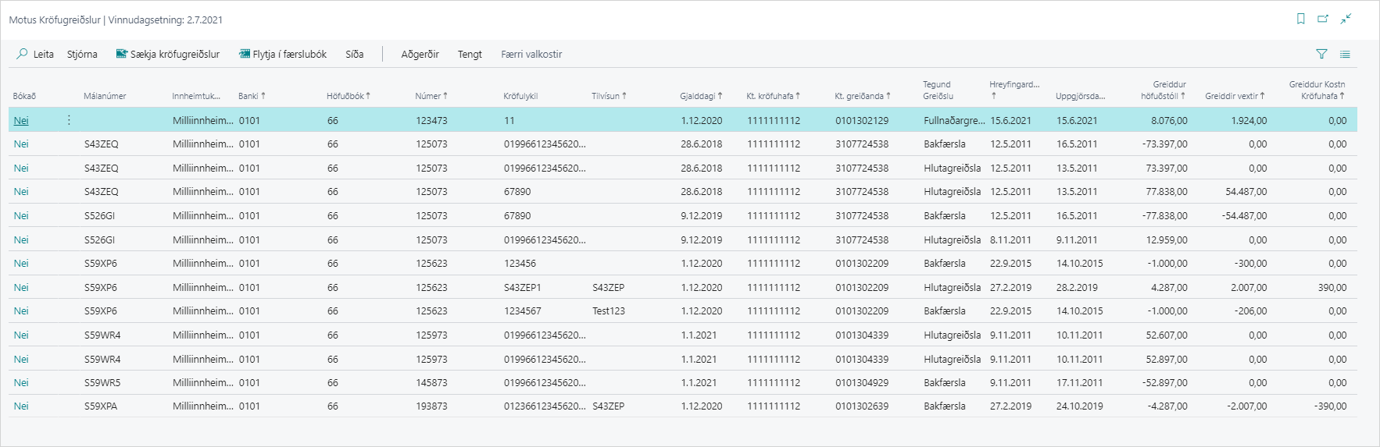Sort by the Númer column header

click(431, 96)
